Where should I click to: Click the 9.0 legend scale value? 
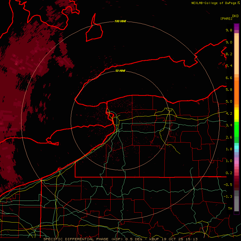[229, 42]
